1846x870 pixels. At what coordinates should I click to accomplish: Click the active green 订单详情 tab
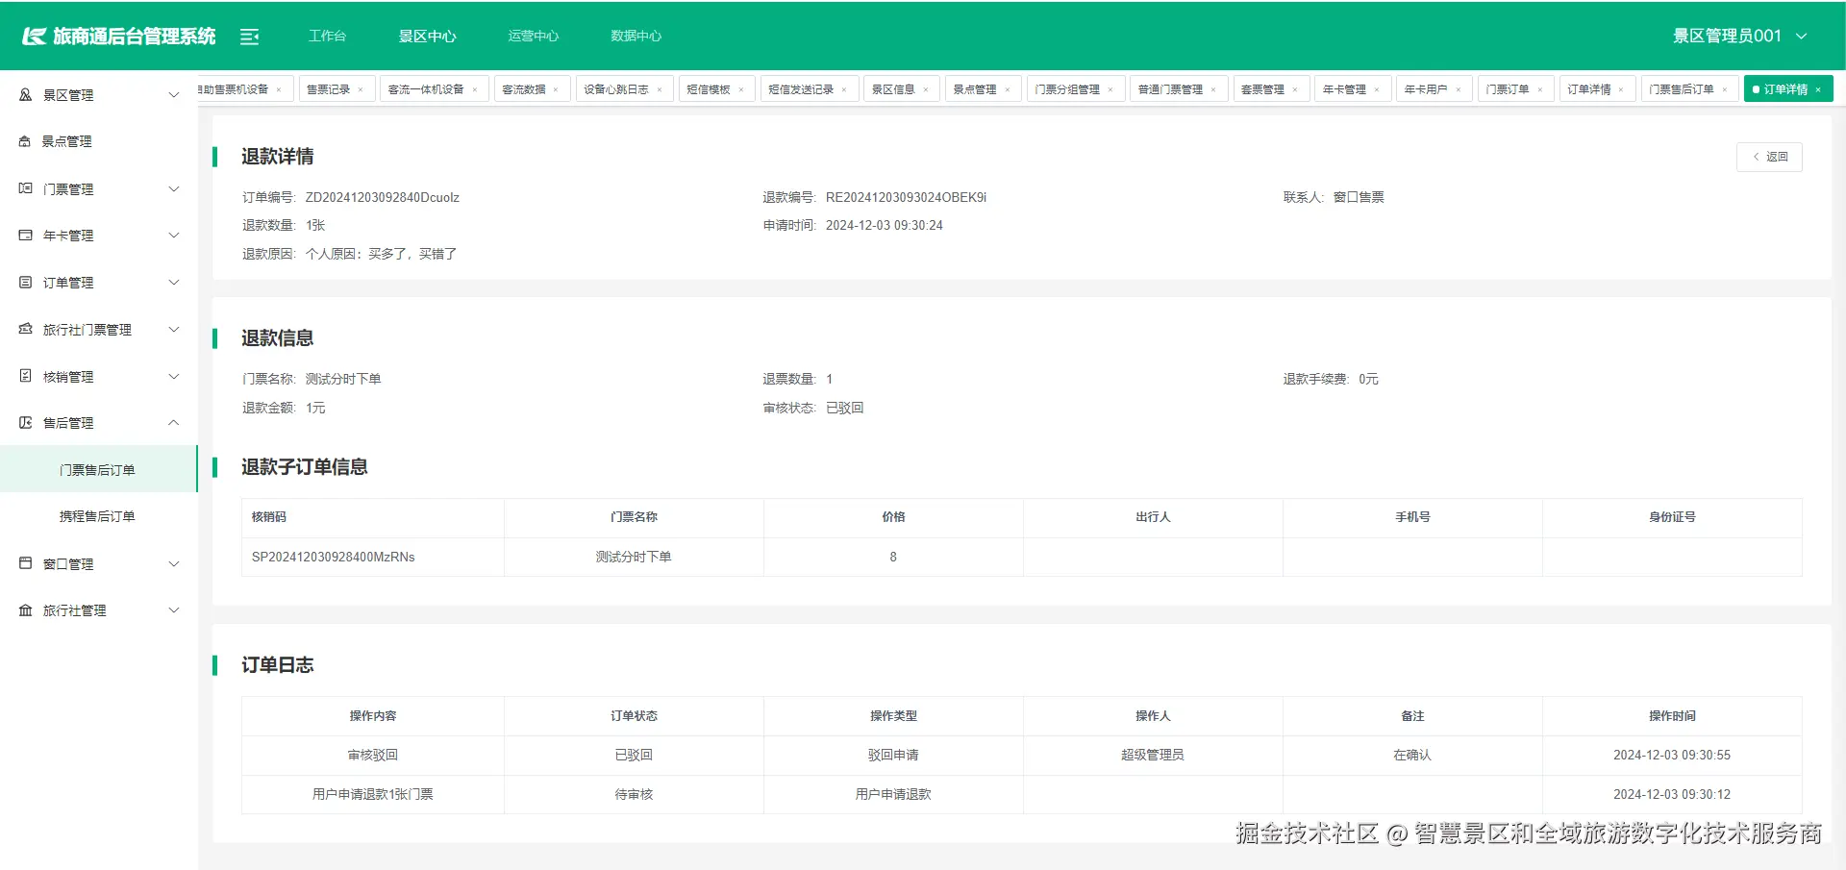[1784, 88]
